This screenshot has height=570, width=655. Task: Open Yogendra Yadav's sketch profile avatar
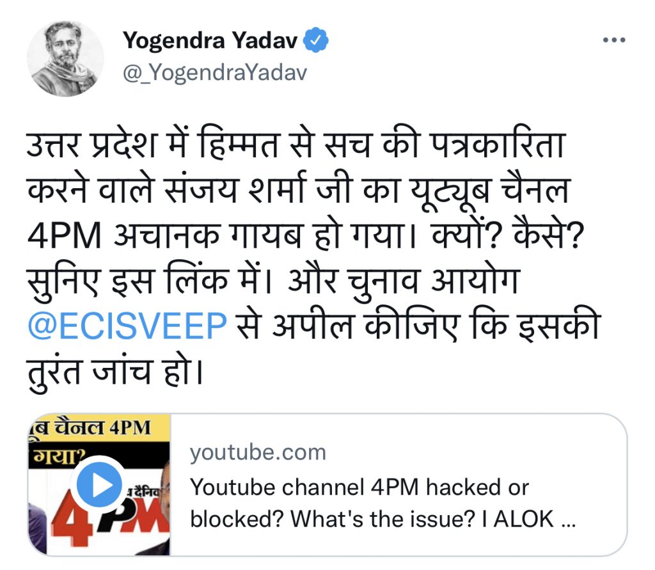click(x=66, y=58)
